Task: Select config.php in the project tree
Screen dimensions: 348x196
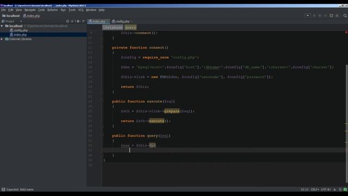Action: point(18,30)
